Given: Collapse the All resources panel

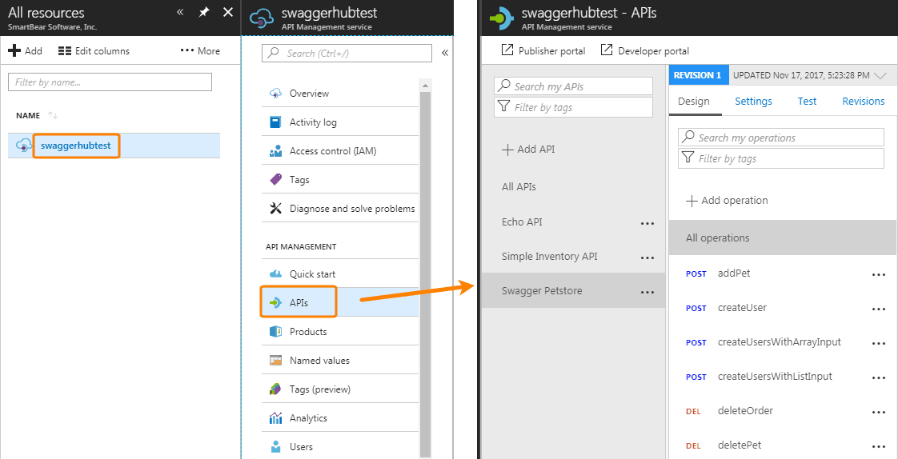Looking at the screenshot, I should point(180,13).
